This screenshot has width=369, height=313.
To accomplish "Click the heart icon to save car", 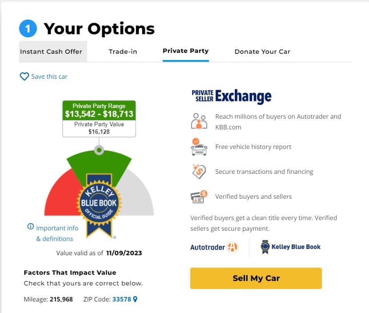I will 24,76.
